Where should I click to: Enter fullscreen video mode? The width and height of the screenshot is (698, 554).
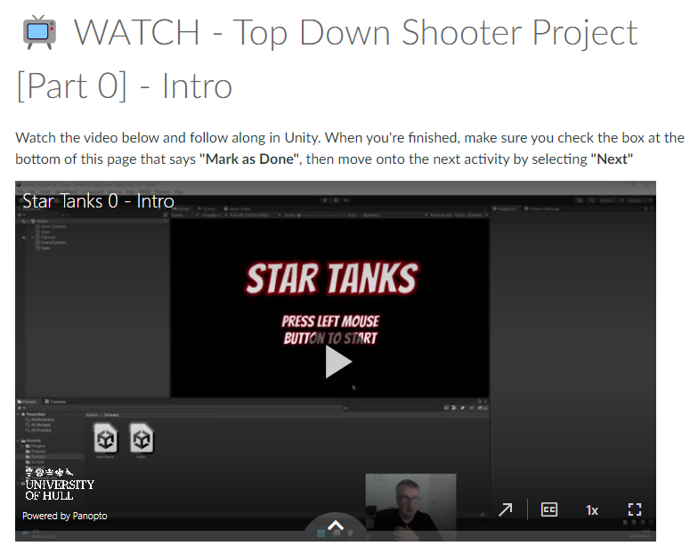click(x=635, y=509)
